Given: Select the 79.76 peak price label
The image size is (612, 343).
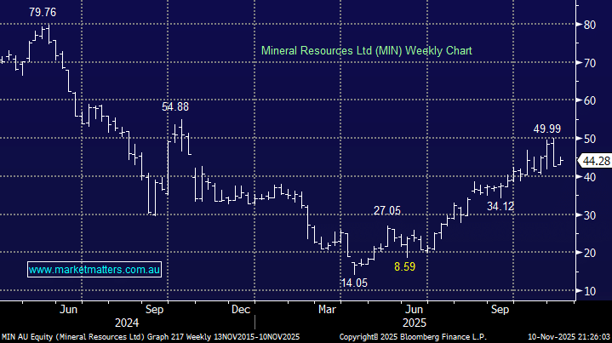Looking at the screenshot, I should 43,13.
